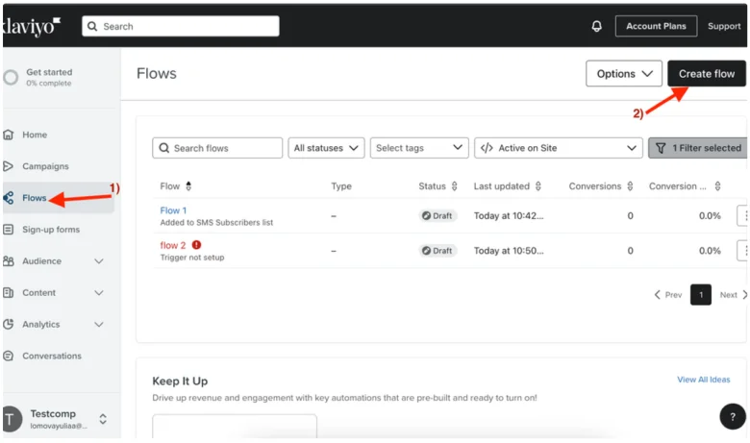The height and width of the screenshot is (443, 750).
Task: Open the Testcomp account switcher arrows
Action: 103,419
